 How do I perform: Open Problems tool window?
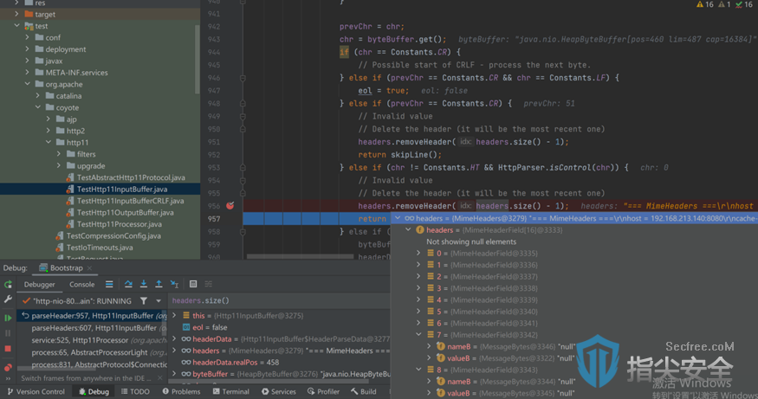[x=181, y=392]
